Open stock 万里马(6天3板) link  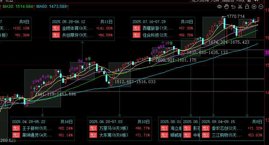click(114, 128)
